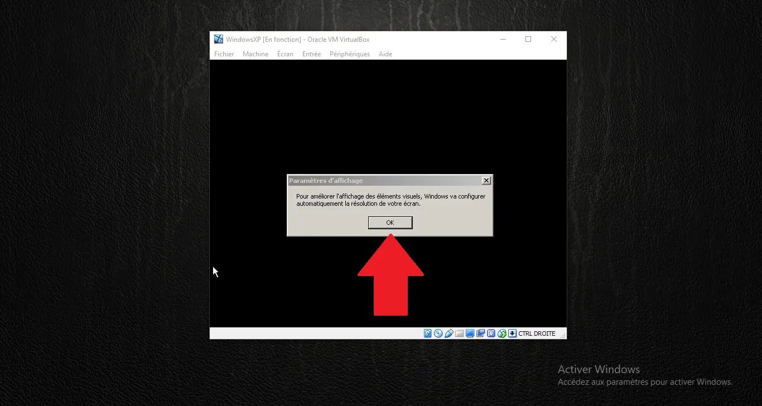Open the Fichier menu

224,54
